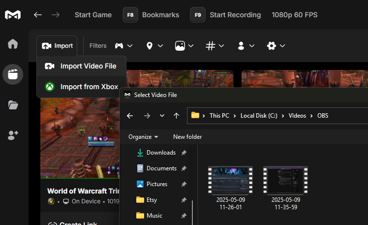Open the gear settings filter dropdown
The width and height of the screenshot is (368, 225).
(276, 46)
